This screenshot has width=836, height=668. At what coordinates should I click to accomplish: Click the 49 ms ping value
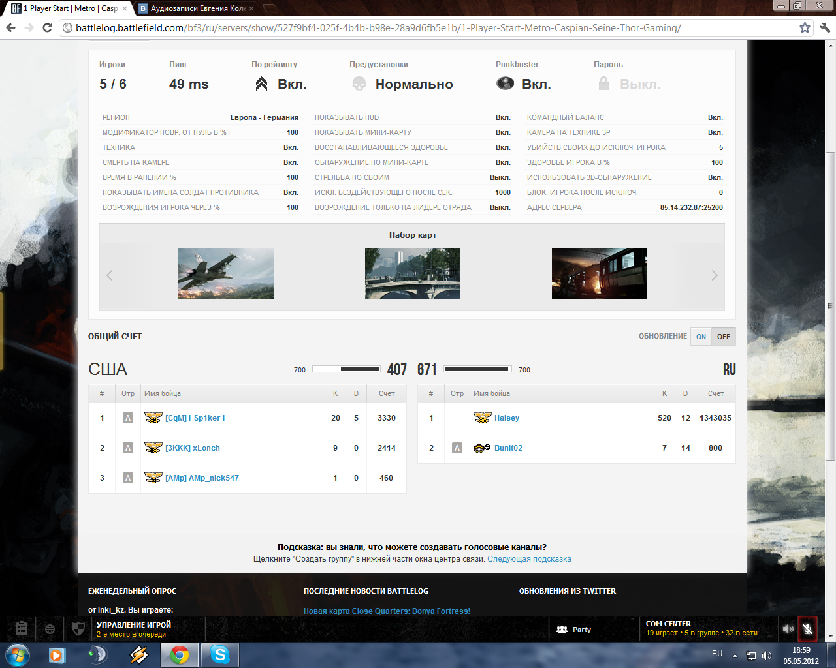coord(189,84)
